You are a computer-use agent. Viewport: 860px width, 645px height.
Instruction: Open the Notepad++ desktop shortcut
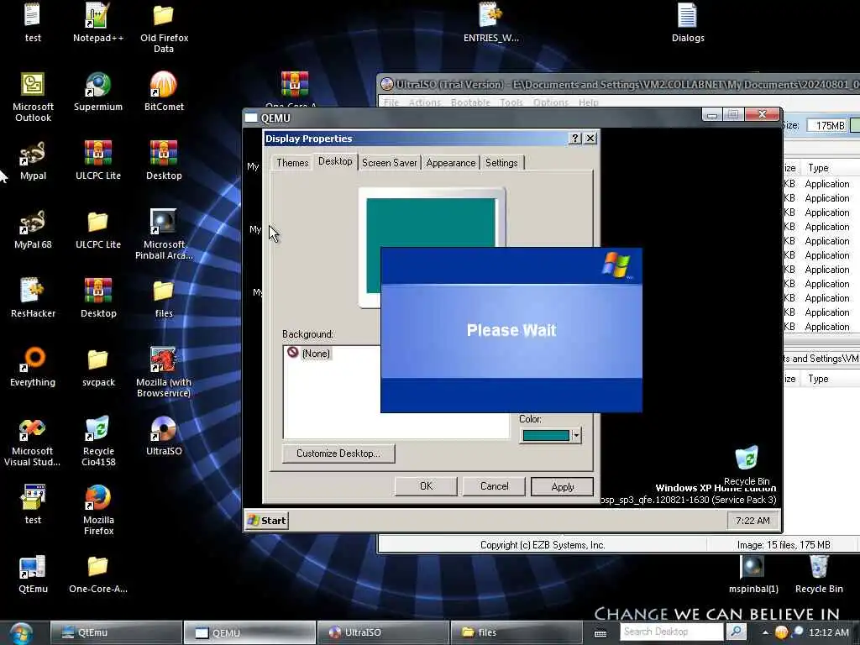click(97, 23)
